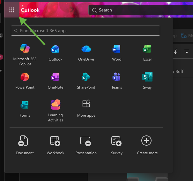The width and height of the screenshot is (193, 181).
Task: Toggle sort direction arrow in mail list
Action: (x=176, y=51)
